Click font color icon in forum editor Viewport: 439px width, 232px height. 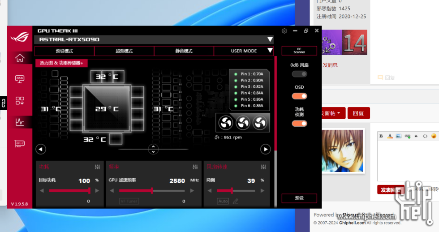click(390, 136)
